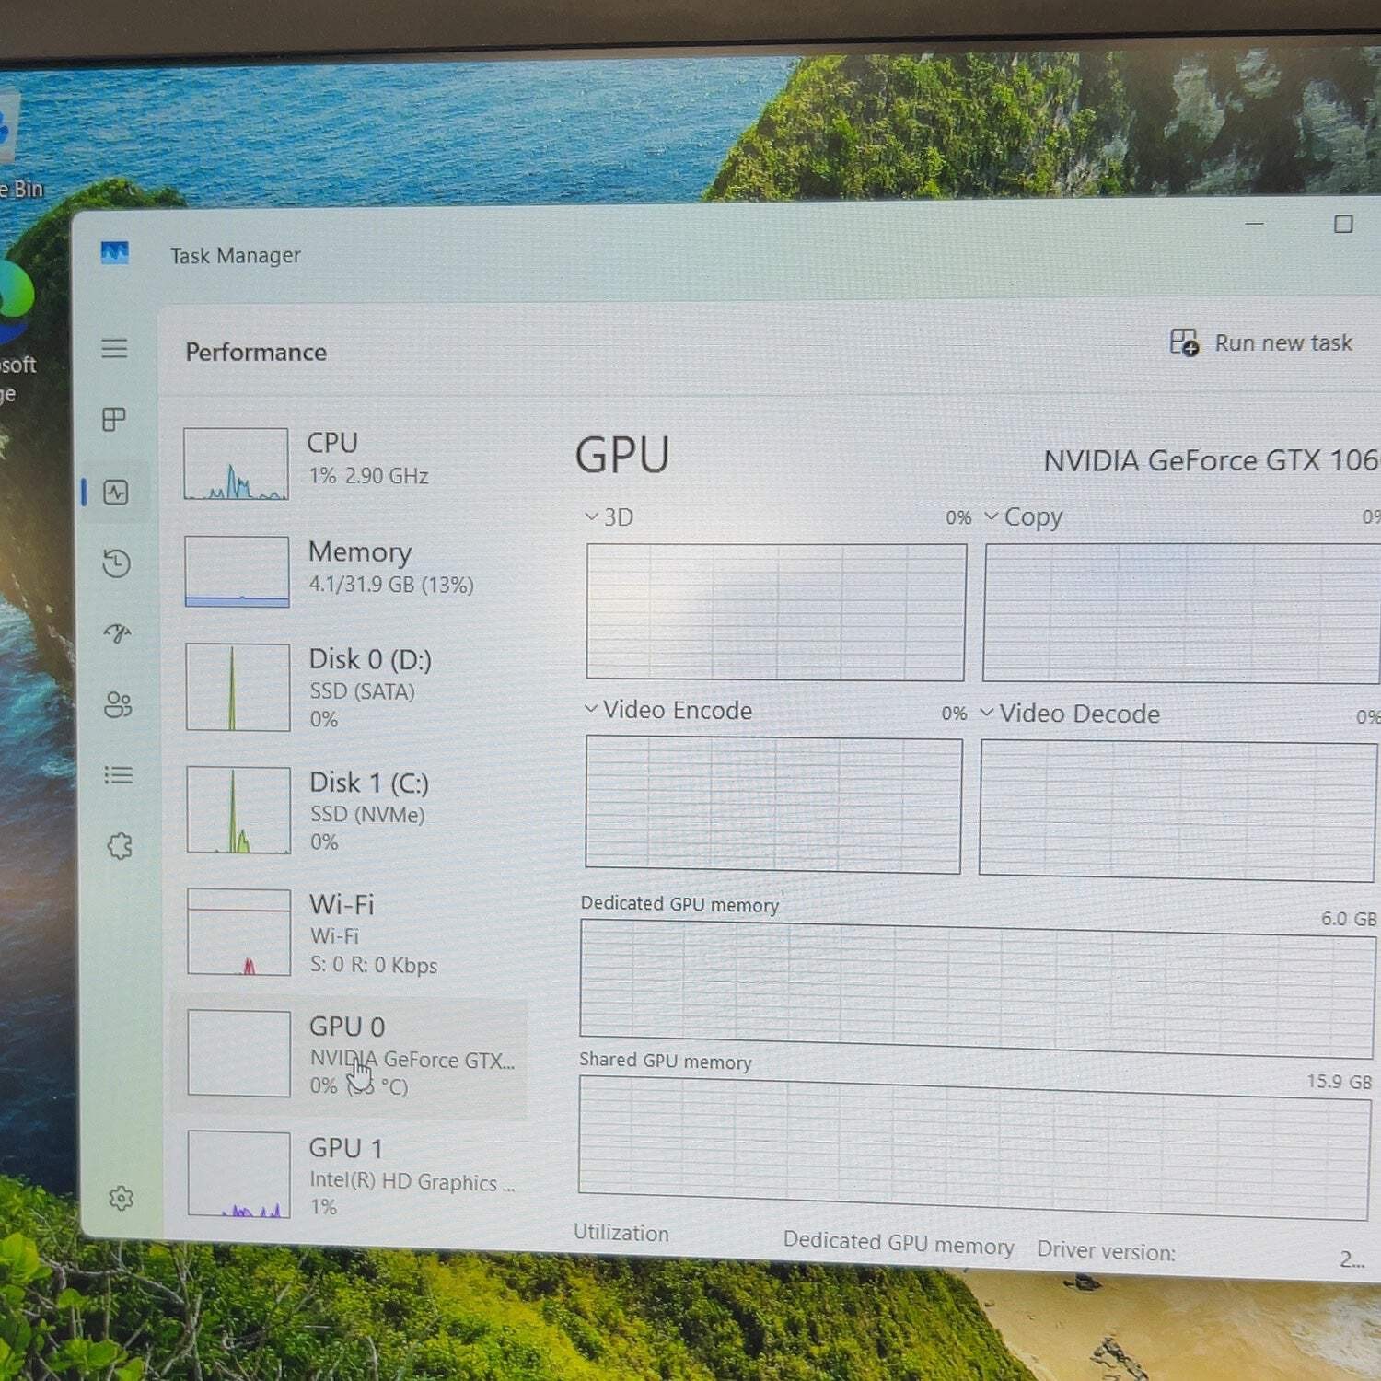
Task: Click the 3D engine graph
Action: (776, 612)
